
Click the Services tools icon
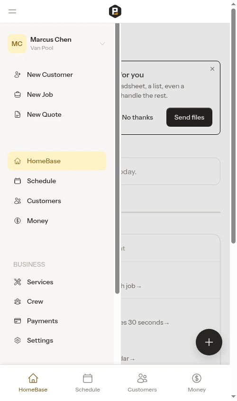18,282
